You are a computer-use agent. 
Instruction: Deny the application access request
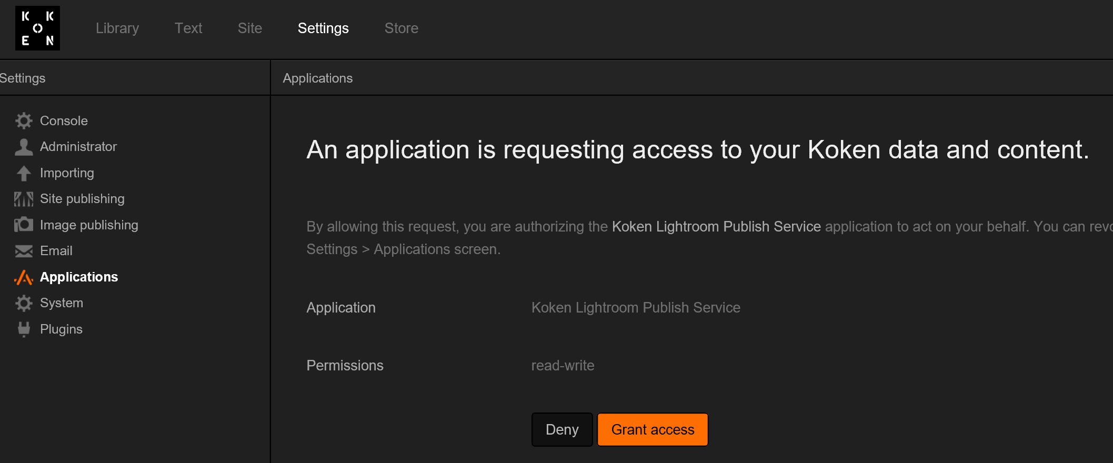[x=562, y=430]
